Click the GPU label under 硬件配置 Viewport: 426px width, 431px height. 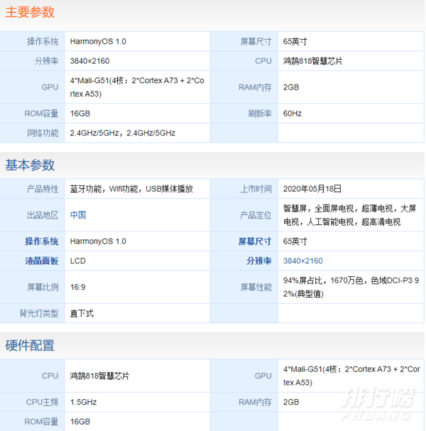coord(263,376)
